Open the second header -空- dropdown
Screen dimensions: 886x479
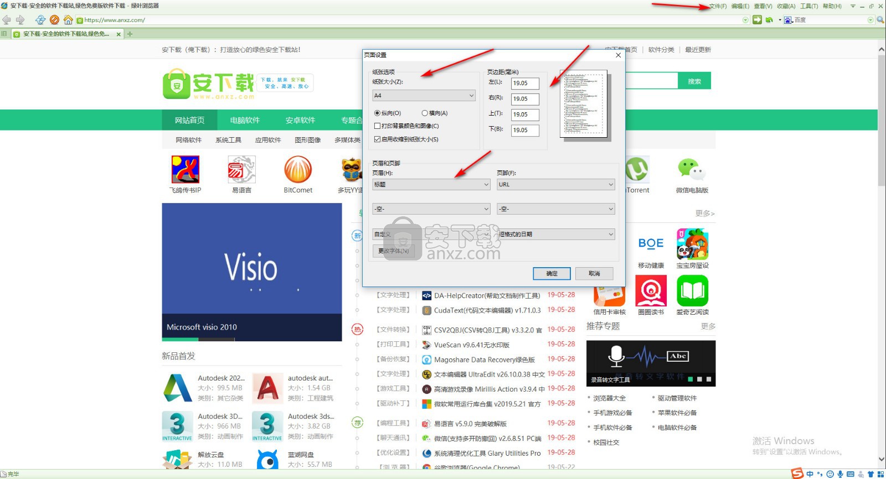pyautogui.click(x=431, y=209)
